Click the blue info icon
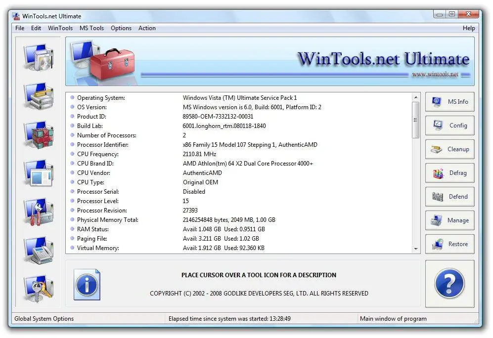 [x=87, y=285]
